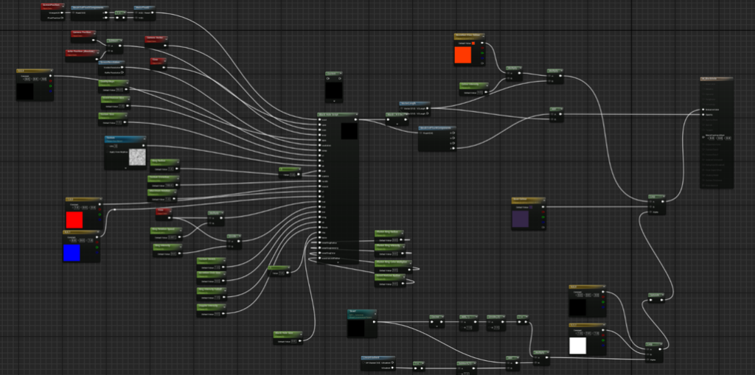
Task: Select the Actor Position (Absolute) node
Action: (80, 53)
